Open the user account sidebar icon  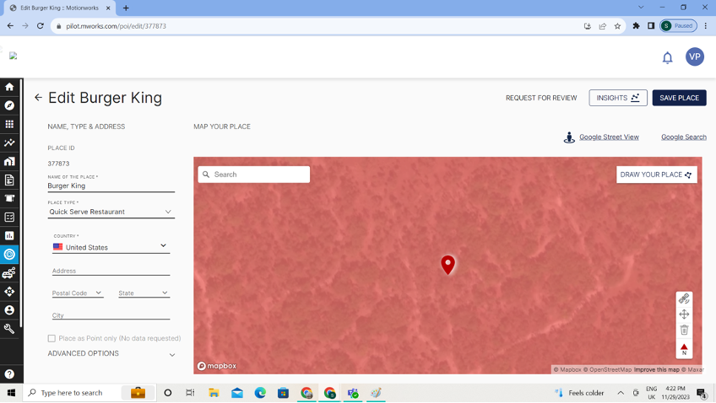coord(9,310)
